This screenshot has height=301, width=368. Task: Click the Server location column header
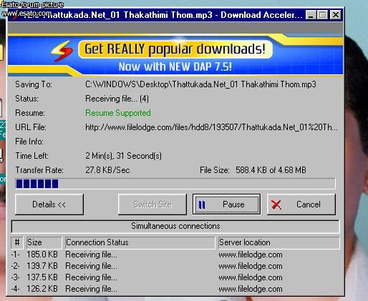[279, 242]
